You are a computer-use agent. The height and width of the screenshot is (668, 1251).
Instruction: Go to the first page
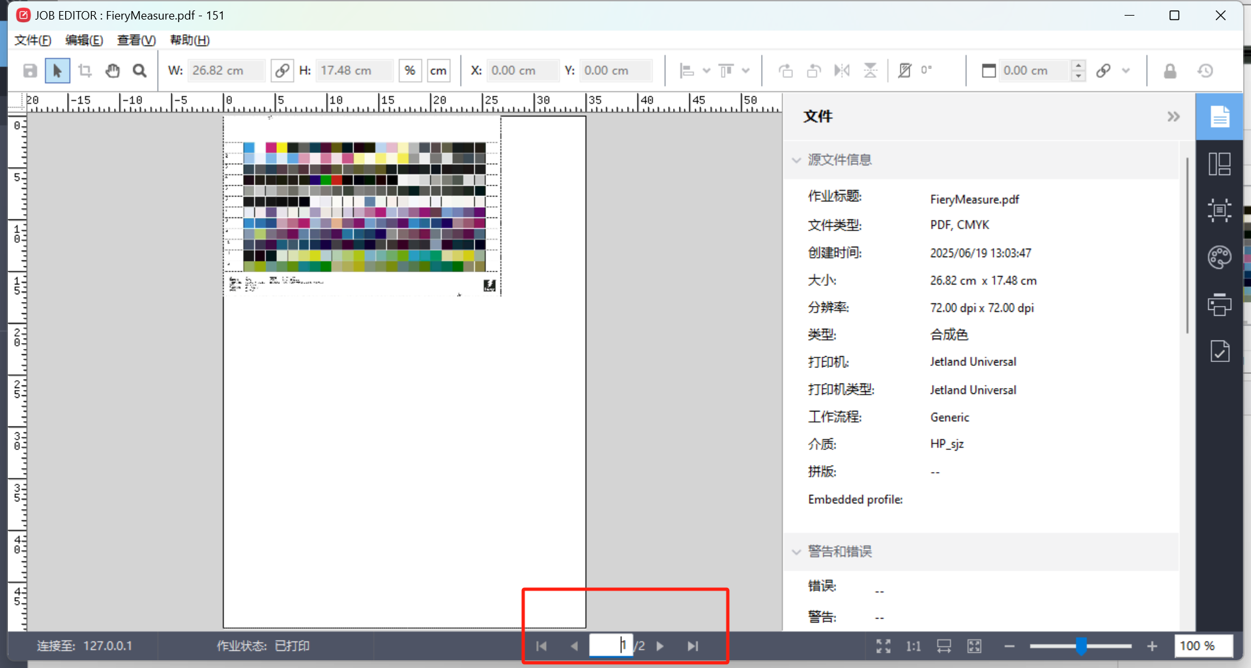coord(541,646)
